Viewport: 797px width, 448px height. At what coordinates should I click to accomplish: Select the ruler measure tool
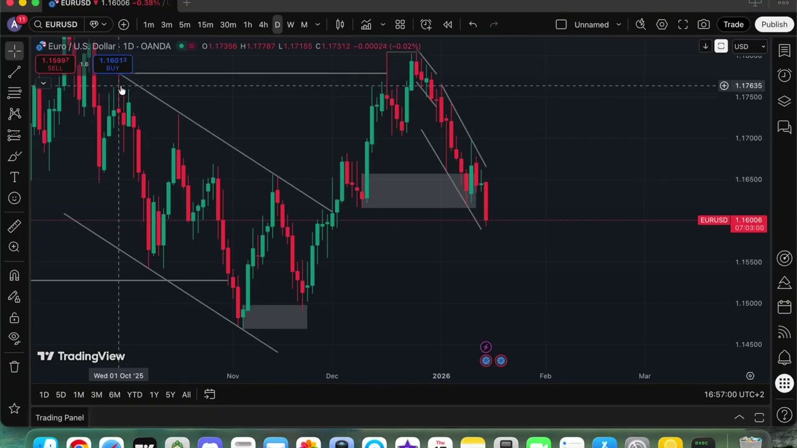coord(14,226)
